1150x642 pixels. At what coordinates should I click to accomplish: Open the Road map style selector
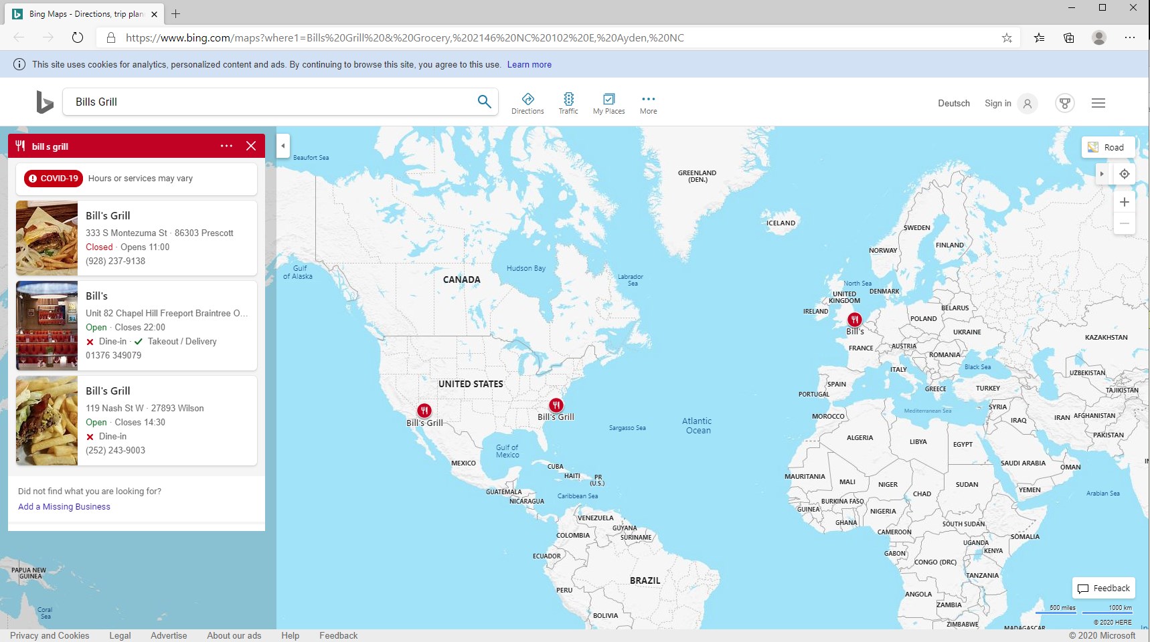click(x=1108, y=147)
